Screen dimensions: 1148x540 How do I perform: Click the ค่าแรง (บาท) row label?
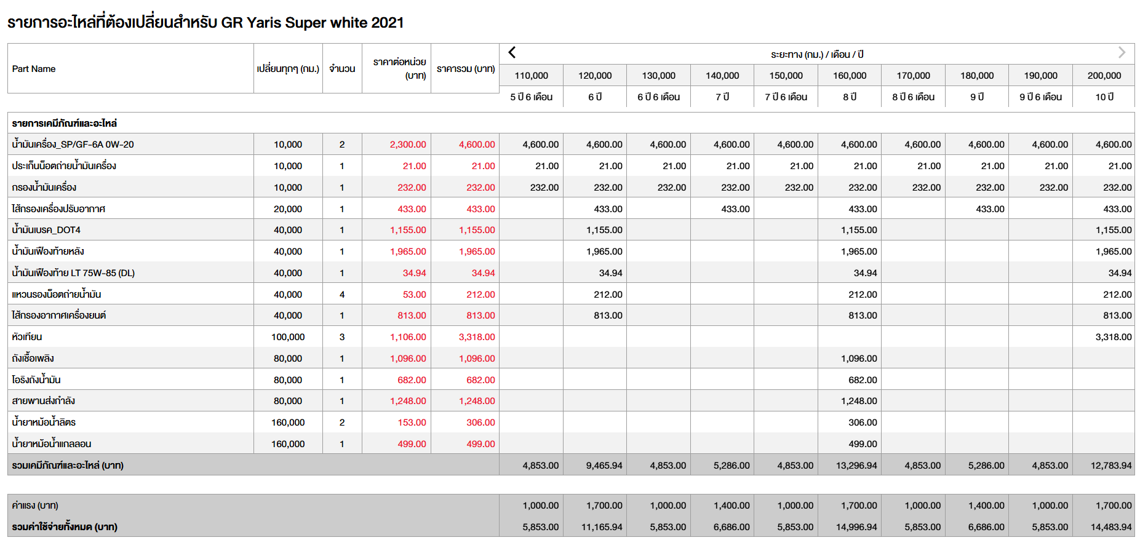pos(35,506)
